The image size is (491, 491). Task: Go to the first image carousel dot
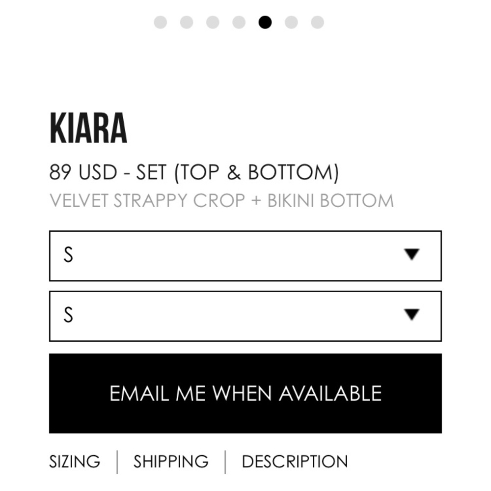(161, 22)
